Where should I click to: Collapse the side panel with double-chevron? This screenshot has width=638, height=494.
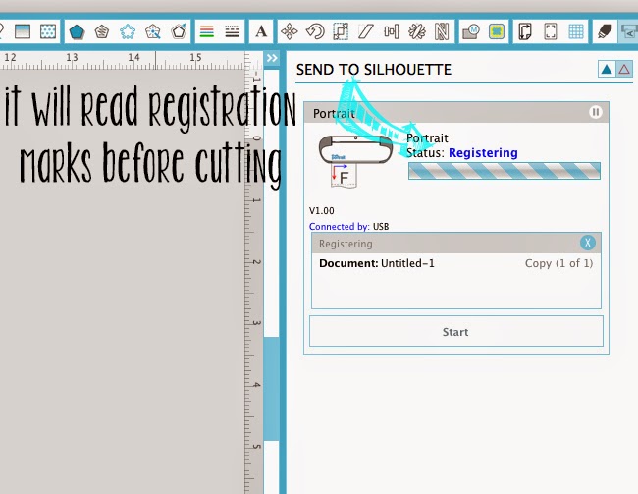pos(271,58)
